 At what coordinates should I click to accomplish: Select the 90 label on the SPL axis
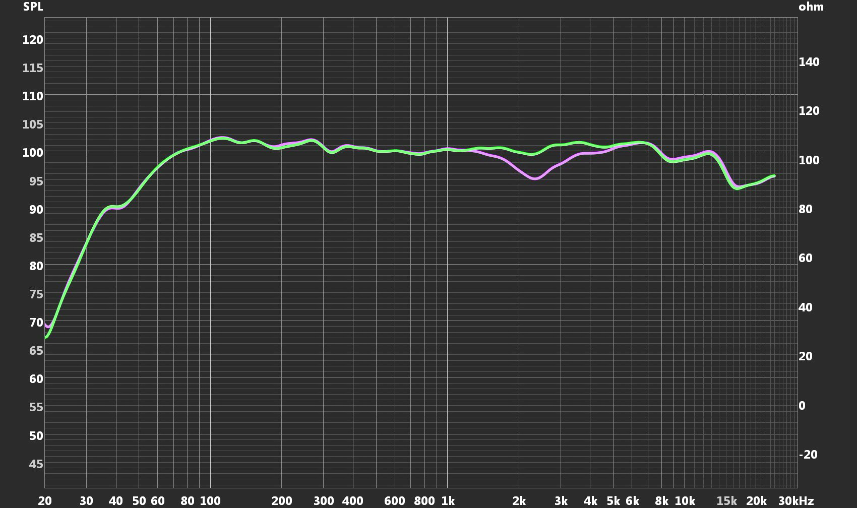(36, 209)
